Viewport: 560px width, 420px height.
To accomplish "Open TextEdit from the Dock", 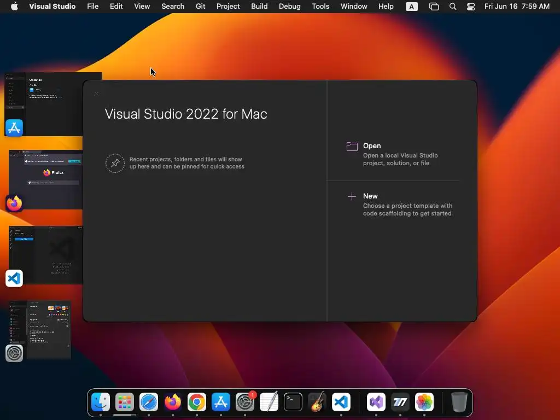I will click(x=269, y=402).
